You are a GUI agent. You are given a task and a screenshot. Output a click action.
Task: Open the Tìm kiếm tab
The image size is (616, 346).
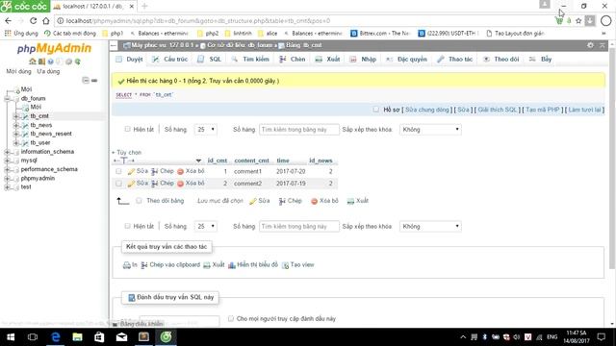tap(250, 60)
